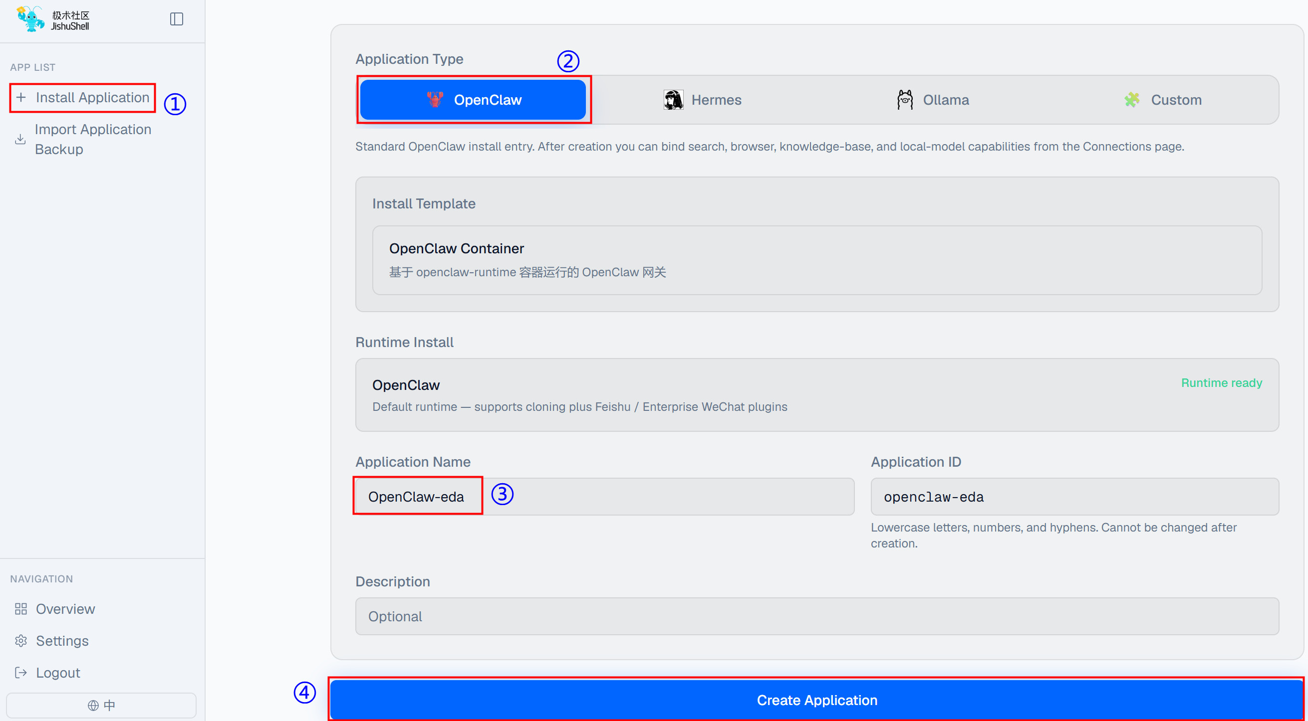
Task: Click the 'Runtime Install' label
Action: (x=404, y=343)
